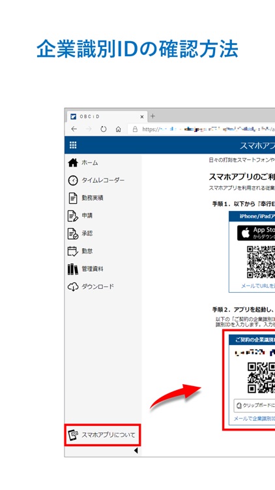
Task: Click the calendar icon for 勤怠
Action: click(x=73, y=252)
